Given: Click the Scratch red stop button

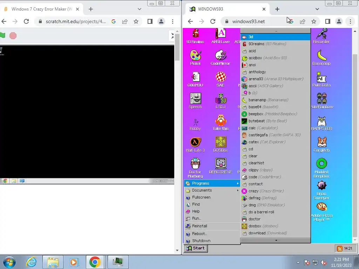Looking at the screenshot, I should pyautogui.click(x=13, y=36).
